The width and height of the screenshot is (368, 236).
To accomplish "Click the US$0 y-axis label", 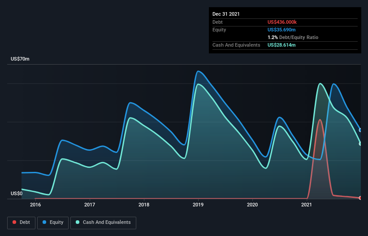I will [17, 193].
